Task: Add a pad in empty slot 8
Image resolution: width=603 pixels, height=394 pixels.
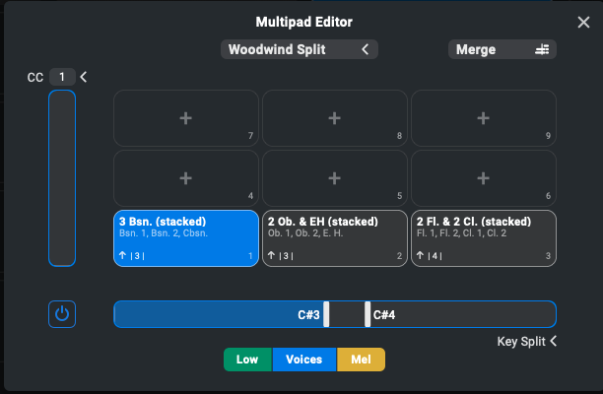Action: pyautogui.click(x=335, y=118)
